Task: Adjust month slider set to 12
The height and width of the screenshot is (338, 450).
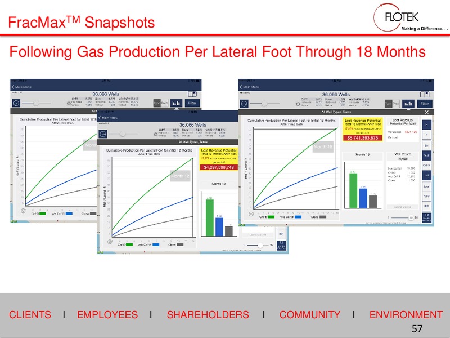Action: coord(260,245)
